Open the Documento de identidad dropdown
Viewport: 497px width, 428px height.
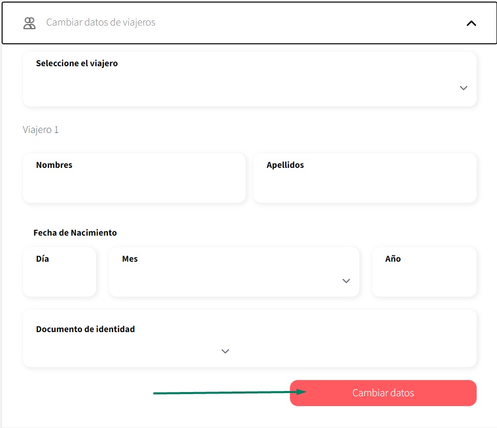point(249,338)
